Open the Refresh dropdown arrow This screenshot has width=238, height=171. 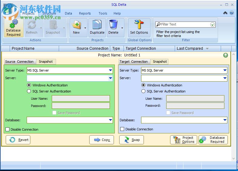point(41,28)
